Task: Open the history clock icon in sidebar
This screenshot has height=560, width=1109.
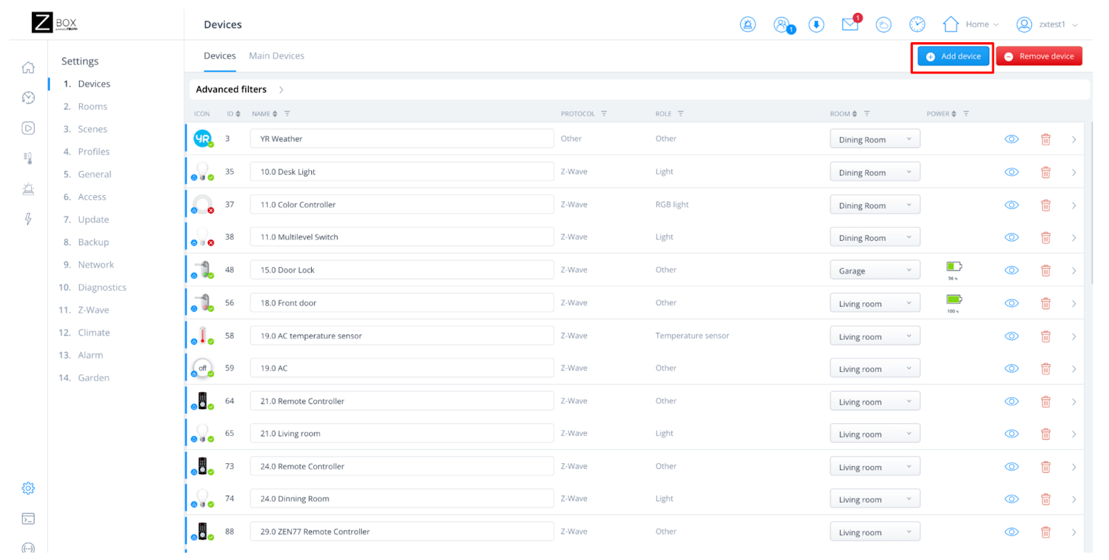Action: 28,98
